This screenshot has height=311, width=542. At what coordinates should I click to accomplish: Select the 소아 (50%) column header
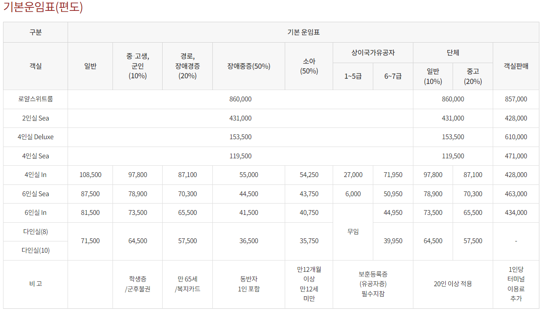[x=309, y=66]
